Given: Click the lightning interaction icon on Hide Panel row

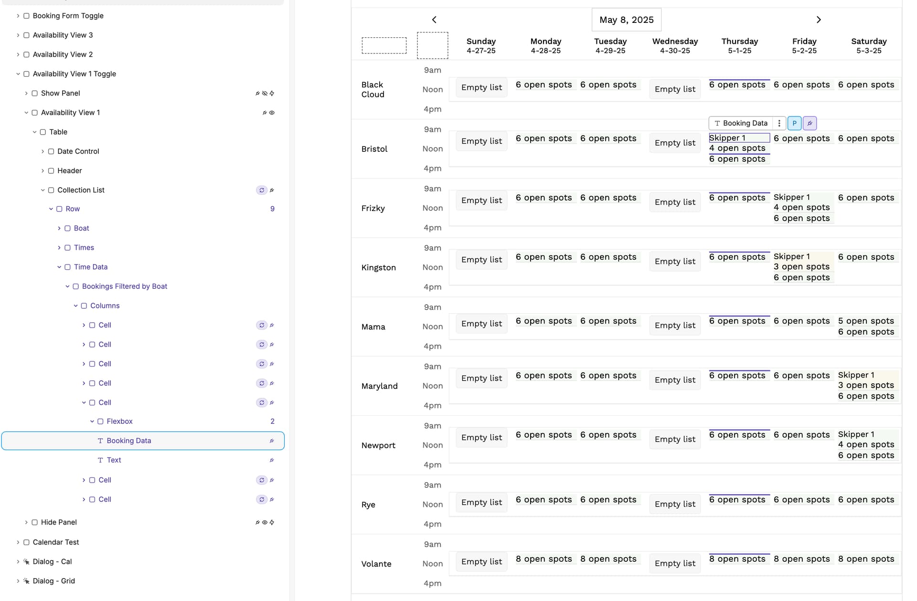Looking at the screenshot, I should pyautogui.click(x=272, y=522).
